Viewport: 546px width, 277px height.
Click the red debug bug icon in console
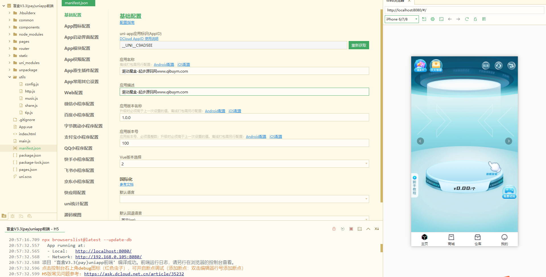[334, 229]
